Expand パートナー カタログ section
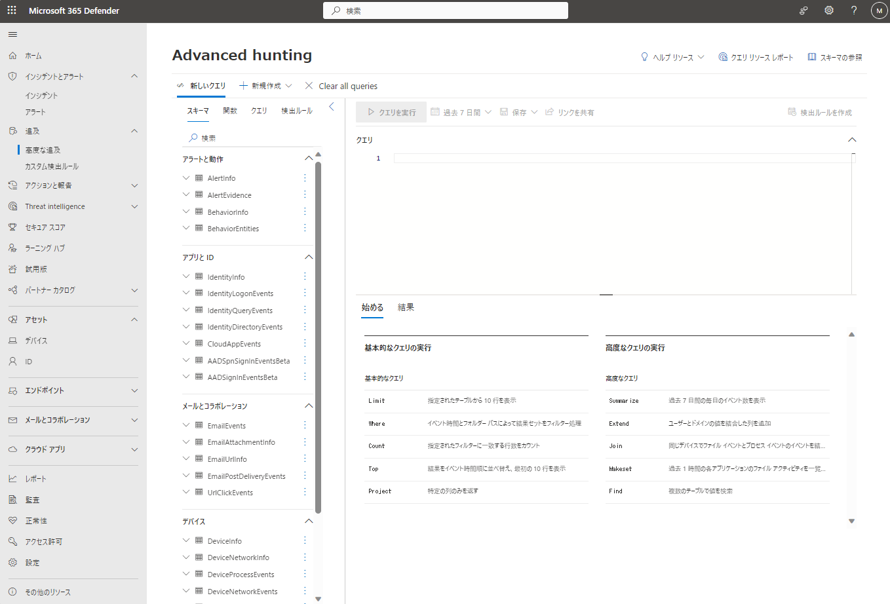The height and width of the screenshot is (604, 890). (134, 290)
